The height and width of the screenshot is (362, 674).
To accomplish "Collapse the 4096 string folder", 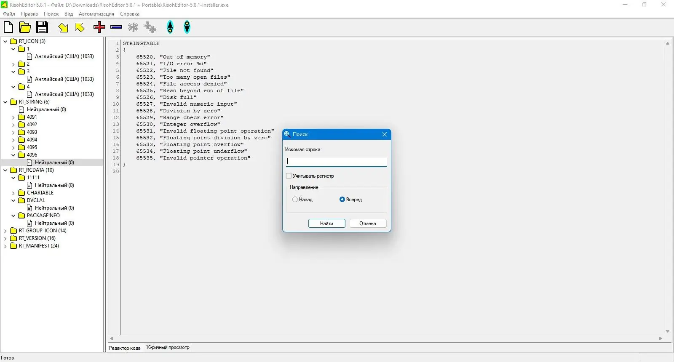I will point(13,155).
